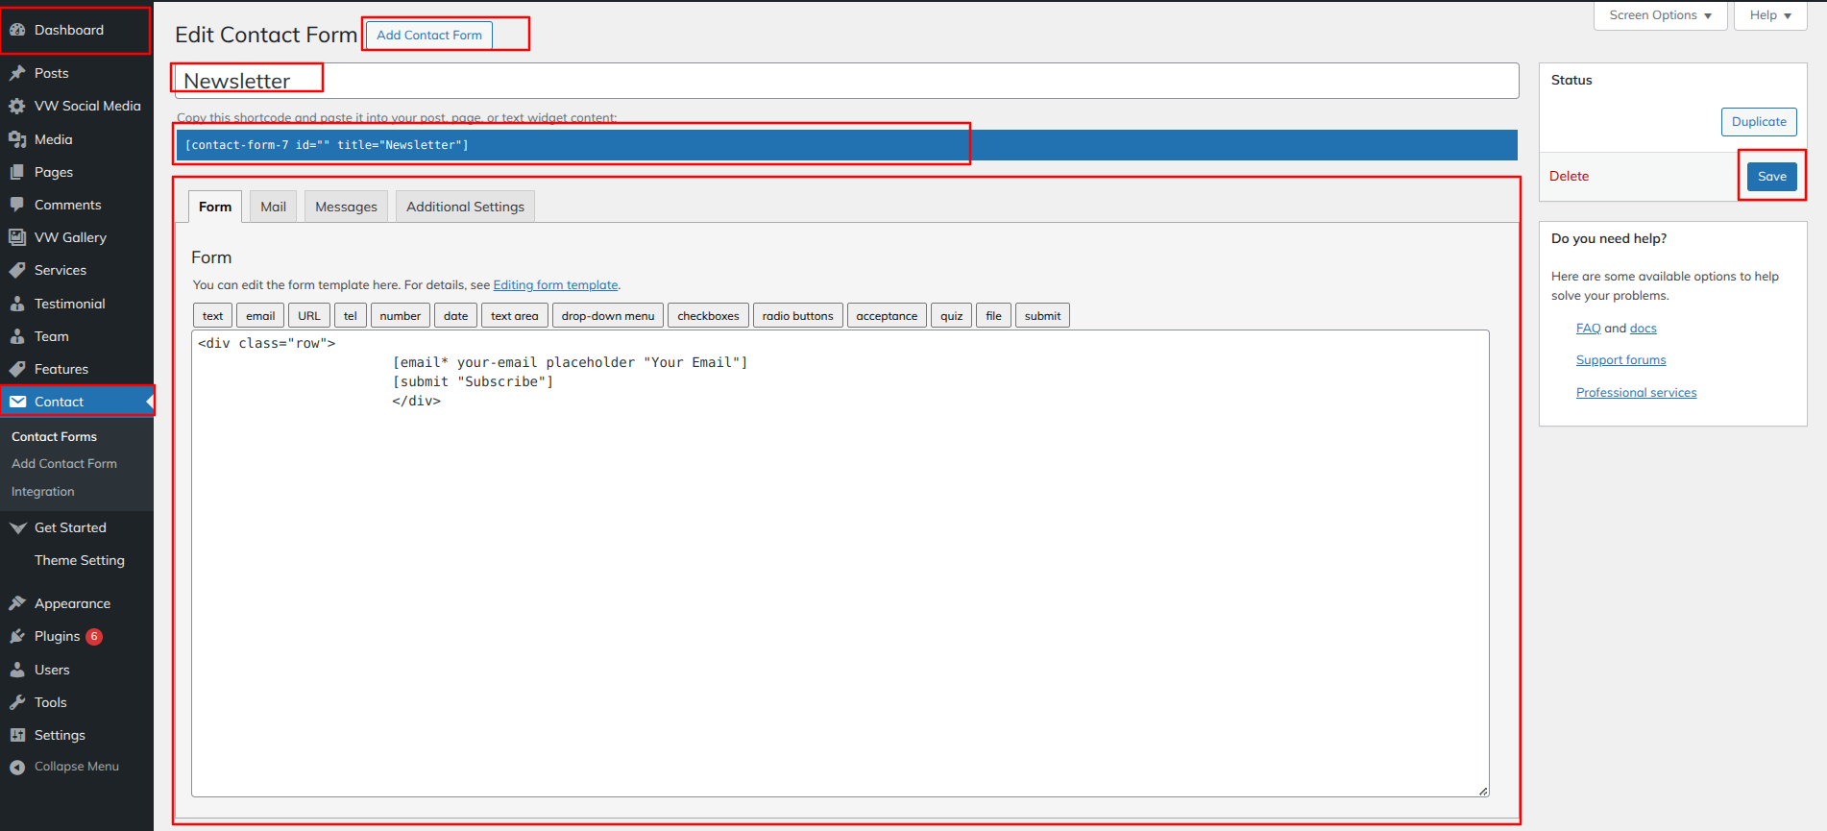Screen dimensions: 1827x831
Task: Insert a radio buttons form tag
Action: point(797,316)
